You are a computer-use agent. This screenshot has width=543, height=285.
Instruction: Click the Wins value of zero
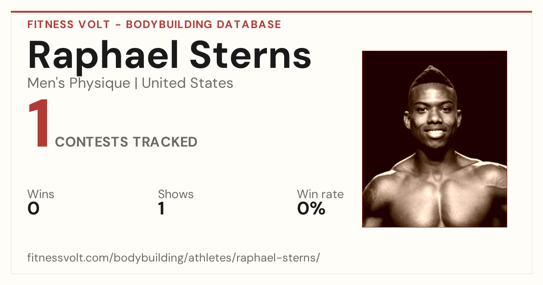(x=33, y=209)
